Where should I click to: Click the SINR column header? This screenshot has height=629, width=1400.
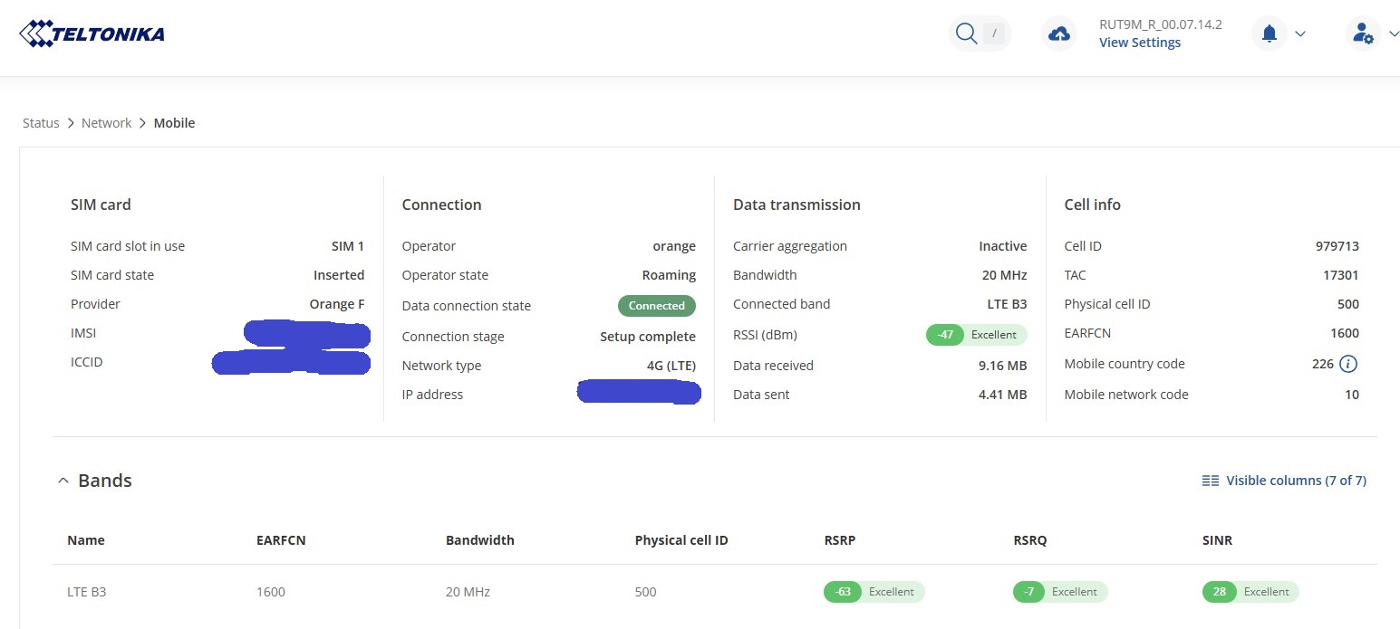[1217, 540]
